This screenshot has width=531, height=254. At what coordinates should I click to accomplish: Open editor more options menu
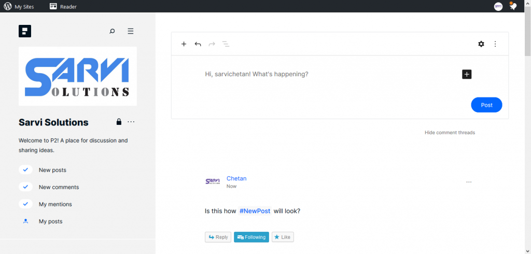point(495,44)
